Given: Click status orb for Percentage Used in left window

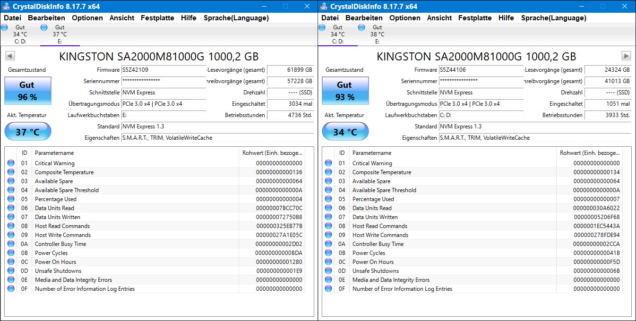Looking at the screenshot, I should 11,199.
